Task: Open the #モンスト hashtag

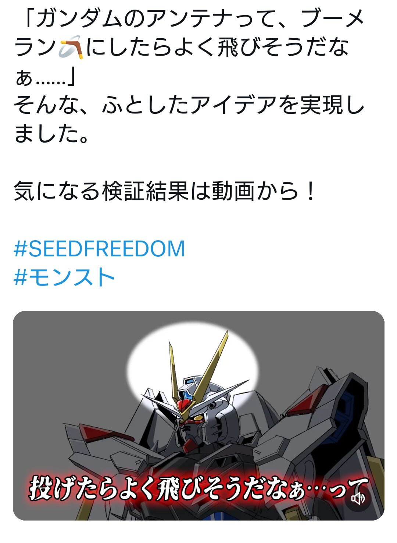Action: (x=64, y=277)
